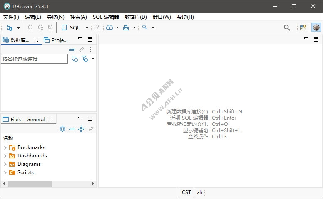The width and height of the screenshot is (323, 199).
Task: Focus the 按名称过滤连接 filter field
Action: pos(34,59)
